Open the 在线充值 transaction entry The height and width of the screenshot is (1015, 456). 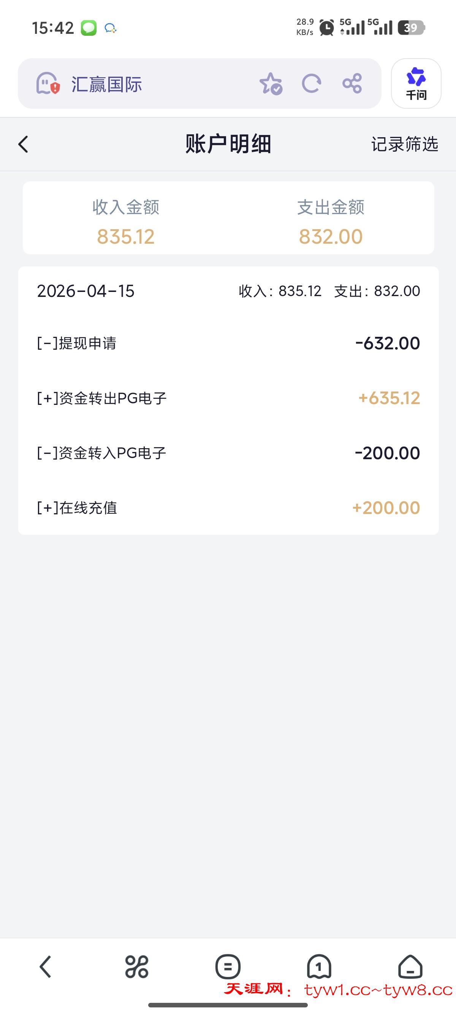pos(228,507)
